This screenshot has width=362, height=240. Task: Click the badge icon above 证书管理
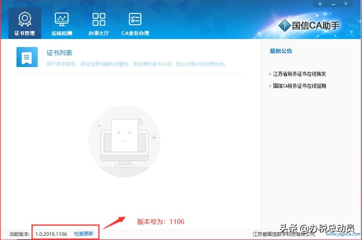(24, 19)
